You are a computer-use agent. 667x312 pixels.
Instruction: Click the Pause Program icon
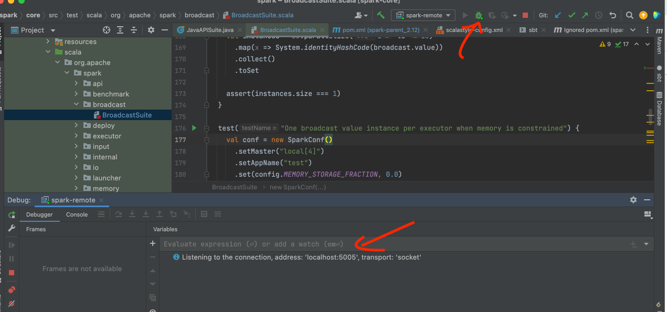click(12, 259)
